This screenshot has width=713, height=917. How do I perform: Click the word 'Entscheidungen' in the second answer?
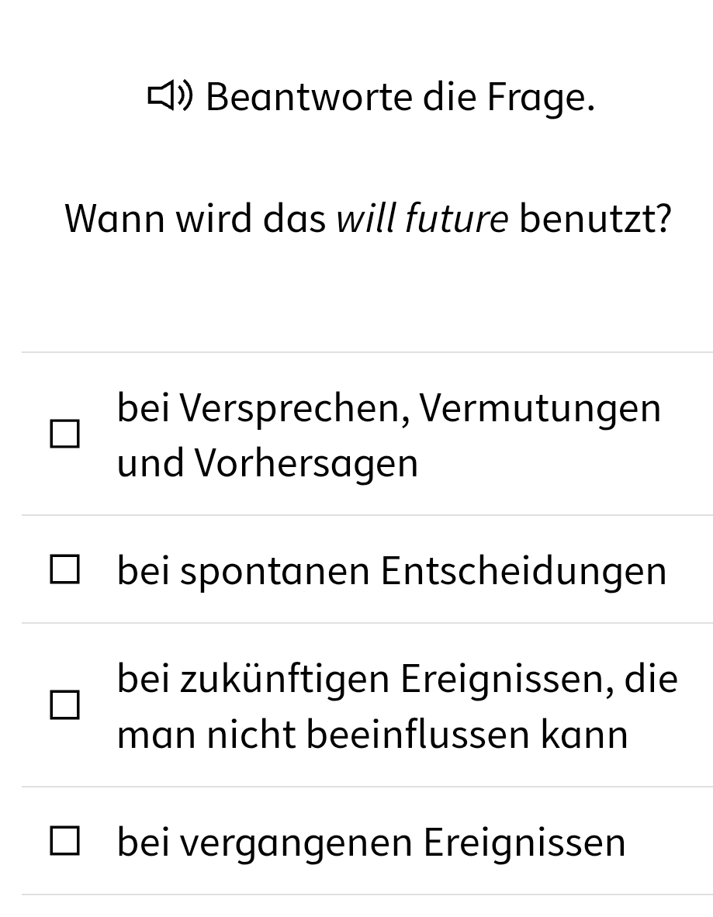point(524,571)
